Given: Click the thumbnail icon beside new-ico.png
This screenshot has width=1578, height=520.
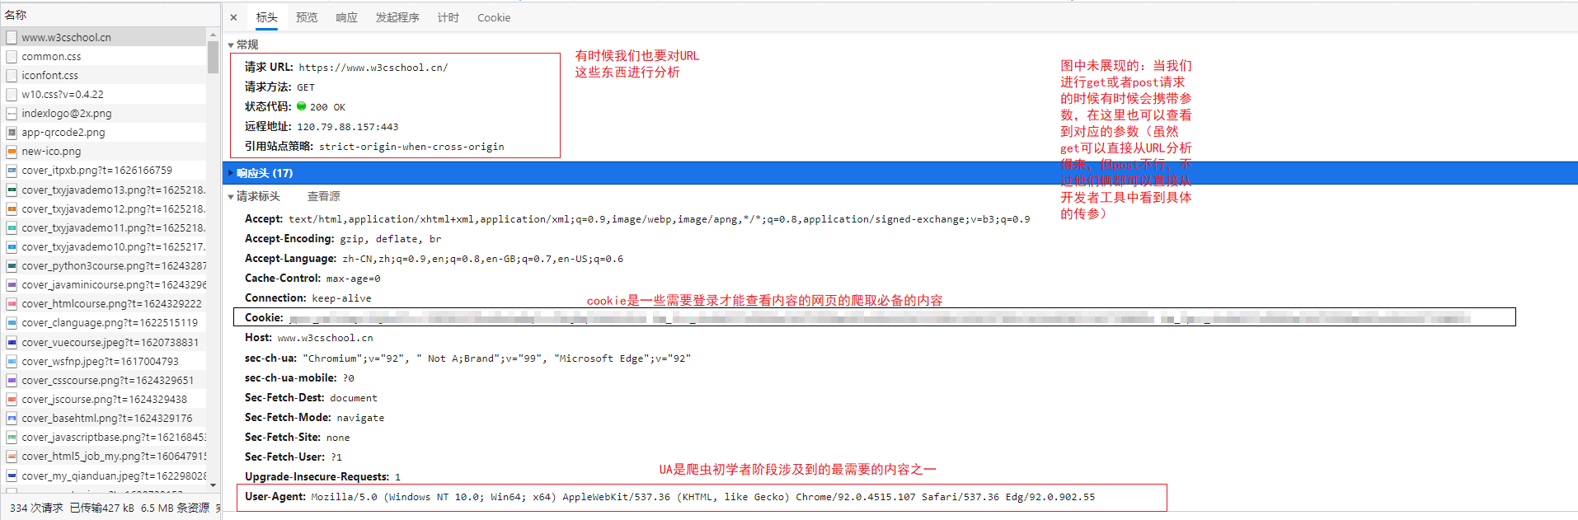Looking at the screenshot, I should (x=12, y=152).
